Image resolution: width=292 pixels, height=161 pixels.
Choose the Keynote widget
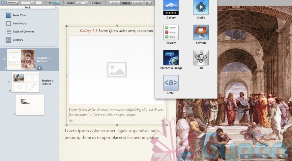click(201, 33)
